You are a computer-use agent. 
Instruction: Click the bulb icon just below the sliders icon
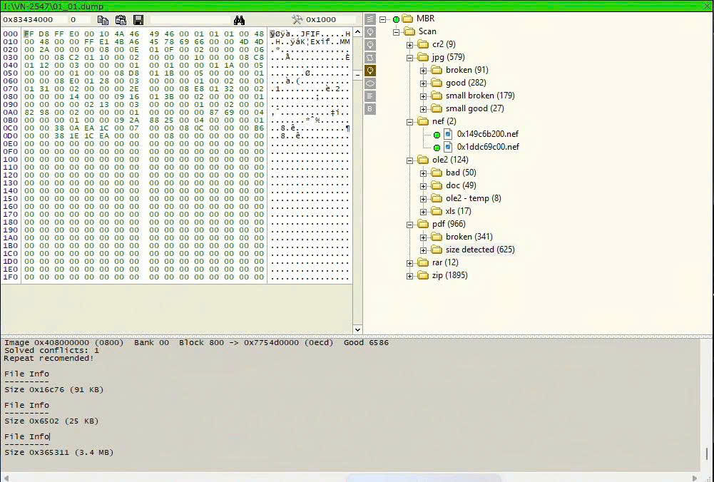370,32
